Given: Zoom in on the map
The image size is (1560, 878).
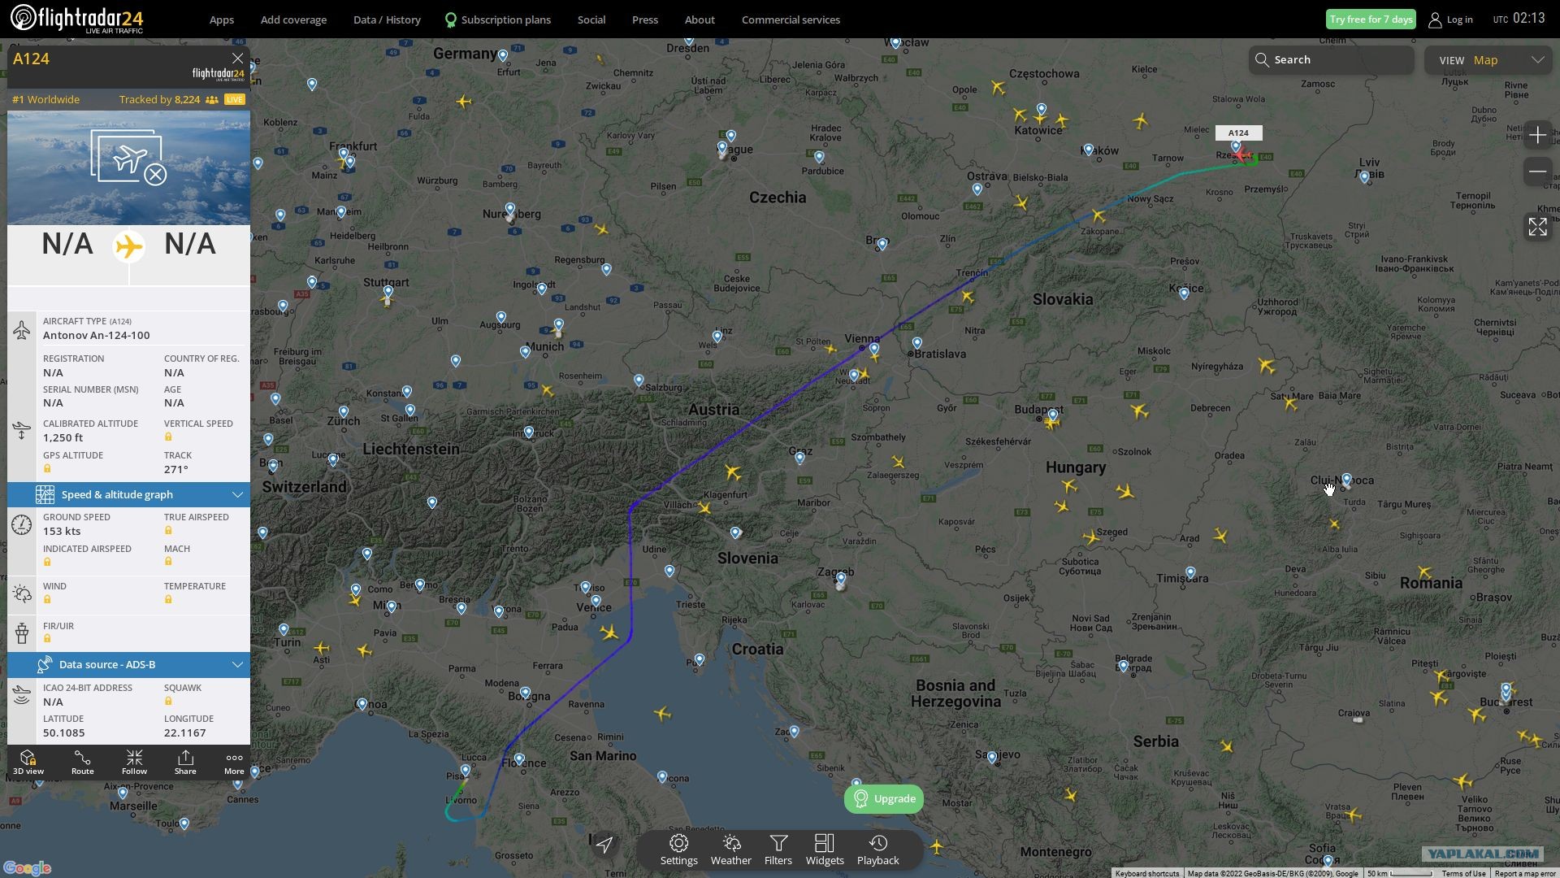Looking at the screenshot, I should pyautogui.click(x=1537, y=135).
